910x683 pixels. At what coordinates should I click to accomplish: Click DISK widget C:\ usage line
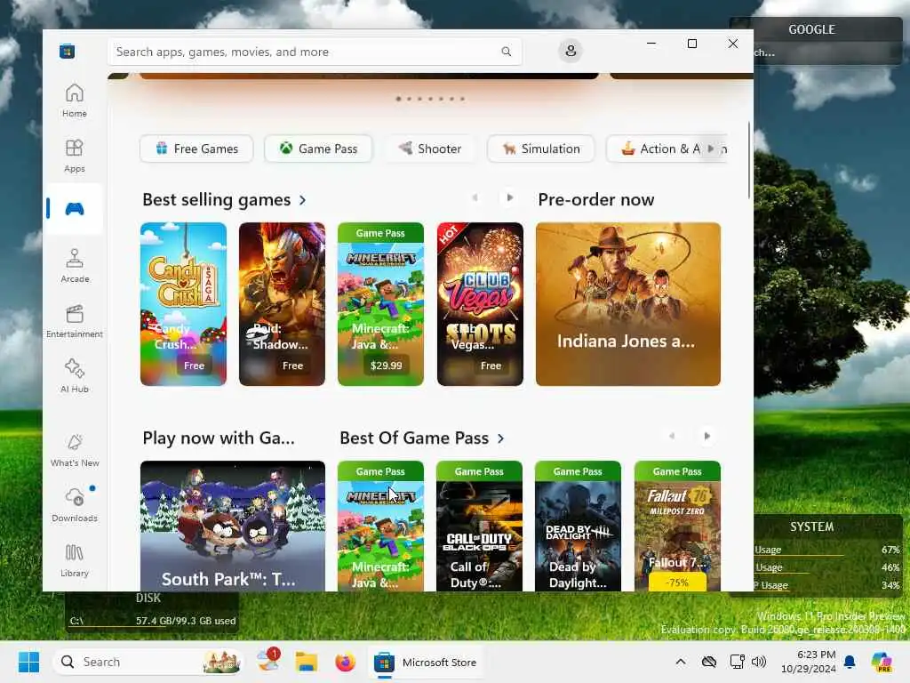(153, 621)
